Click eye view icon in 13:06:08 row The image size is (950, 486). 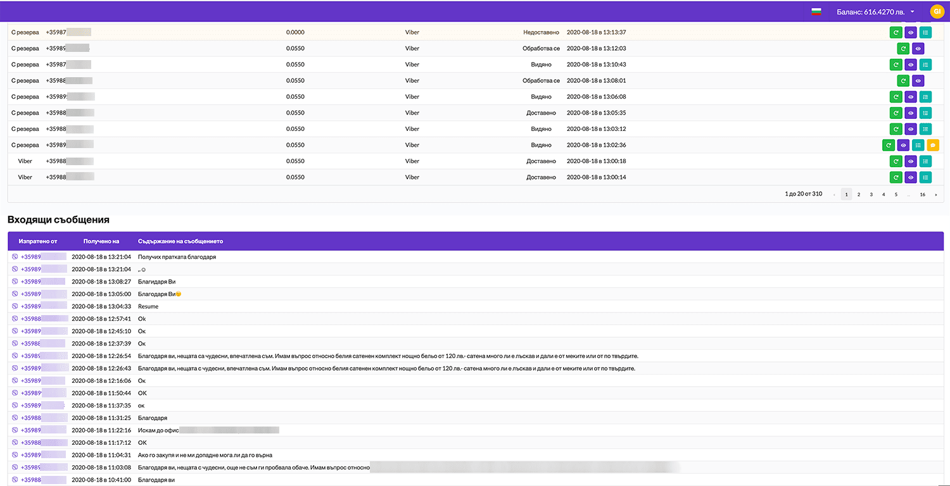click(x=911, y=97)
